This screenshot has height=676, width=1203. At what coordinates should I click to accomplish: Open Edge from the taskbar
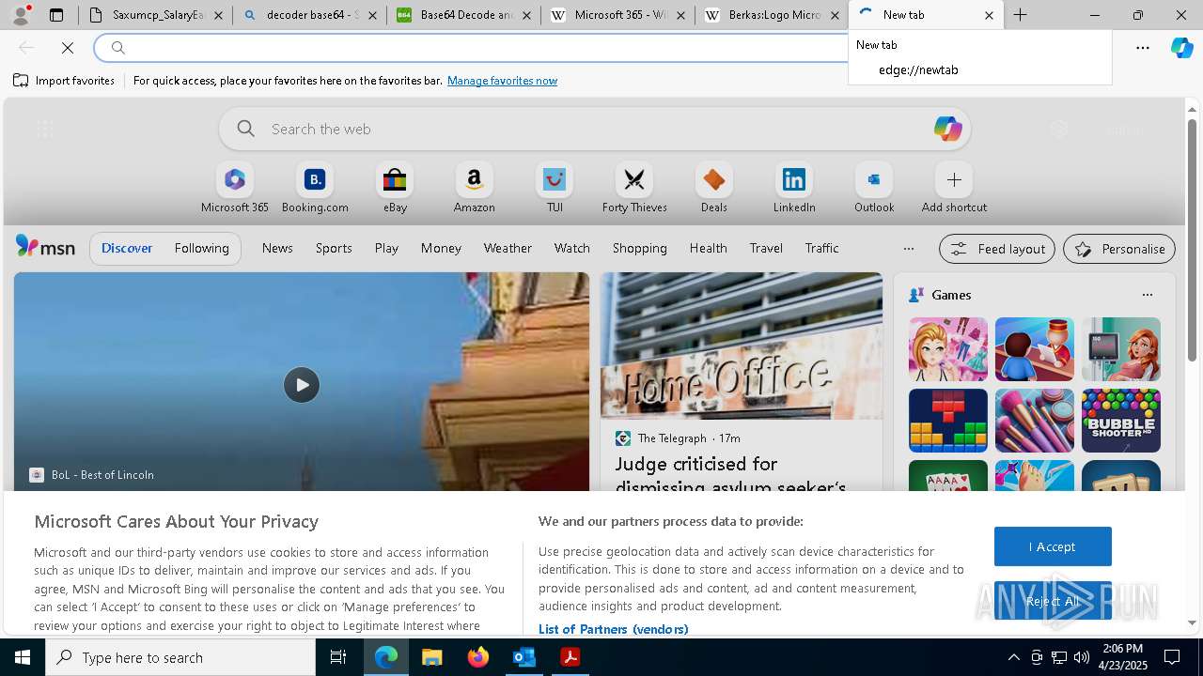coord(386,657)
